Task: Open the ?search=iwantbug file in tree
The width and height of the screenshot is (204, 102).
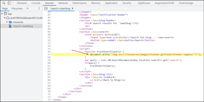Action: pos(23,26)
